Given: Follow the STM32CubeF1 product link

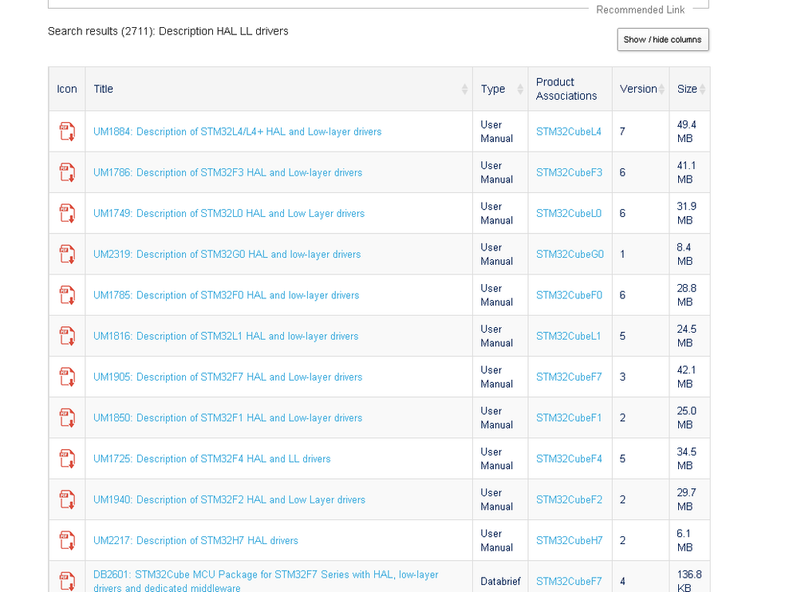Looking at the screenshot, I should tap(569, 418).
